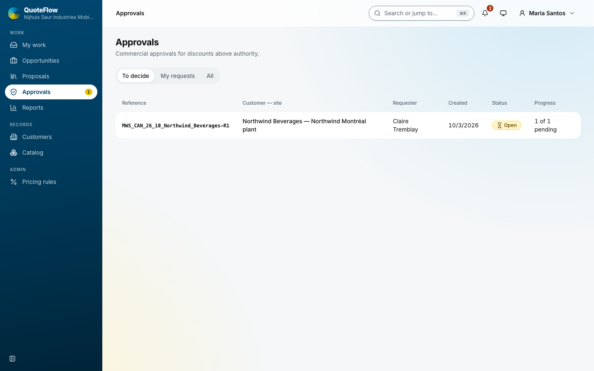
Task: Click the Opportunities briefcase icon
Action: pyautogui.click(x=14, y=61)
